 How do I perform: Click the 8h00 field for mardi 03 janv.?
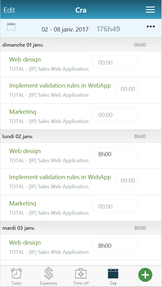[116, 245]
